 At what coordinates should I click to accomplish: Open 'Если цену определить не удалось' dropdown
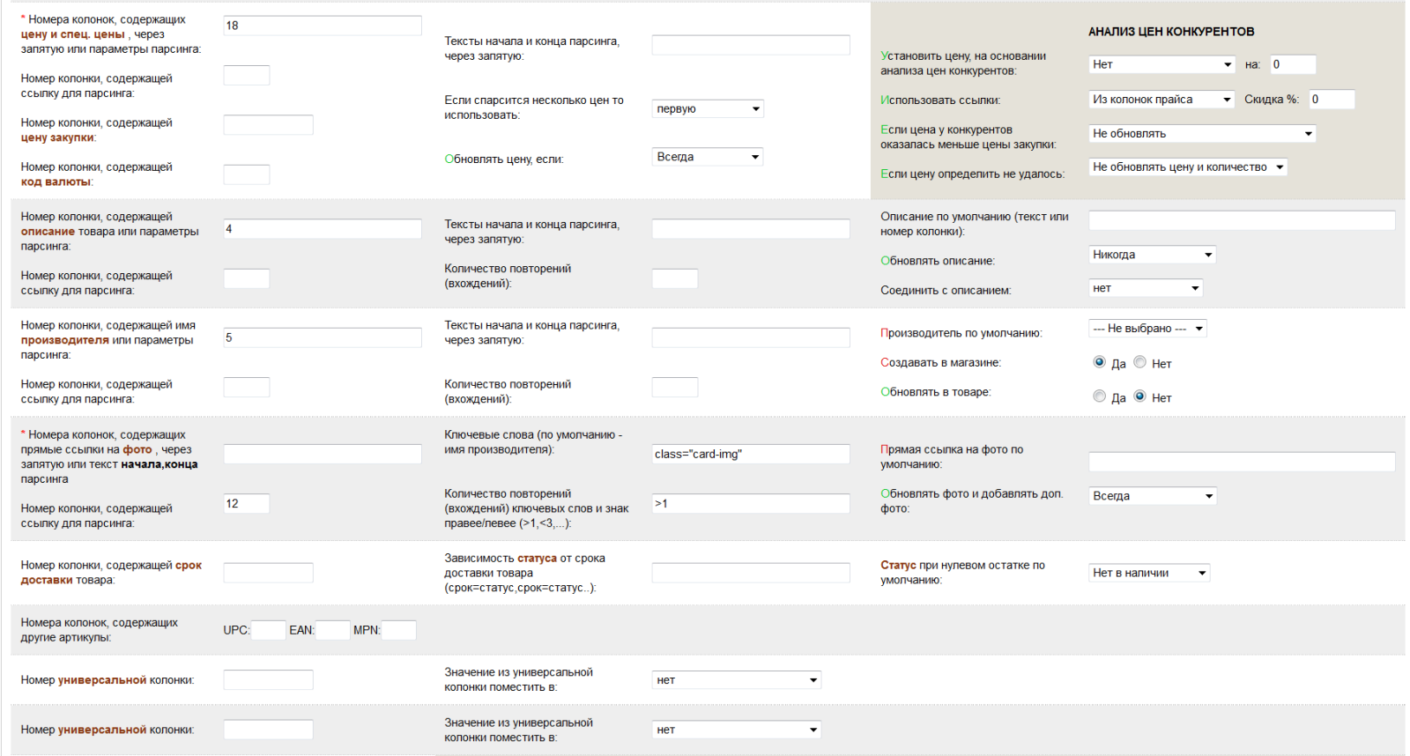(x=1188, y=167)
